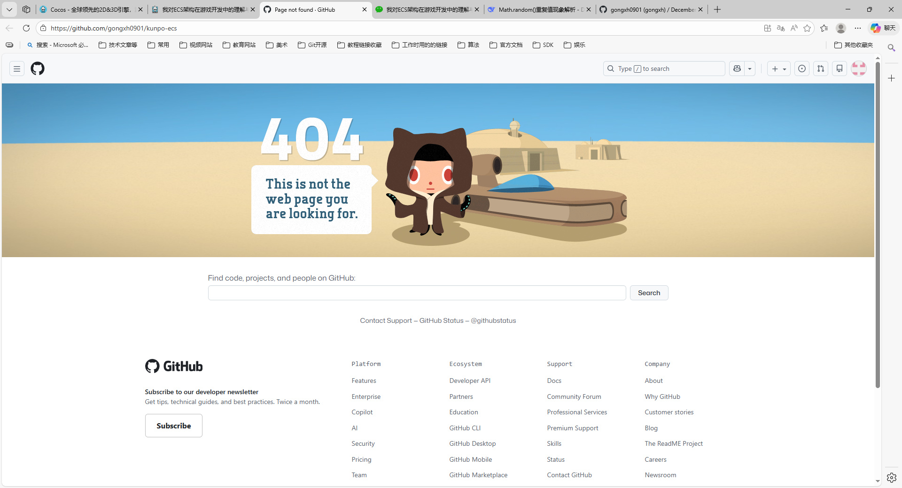Open split screen icon in address bar
Image resolution: width=902 pixels, height=488 pixels.
click(768, 28)
